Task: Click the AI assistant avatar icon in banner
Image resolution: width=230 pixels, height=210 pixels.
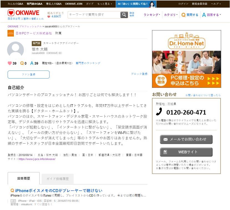Action: click(152, 4)
